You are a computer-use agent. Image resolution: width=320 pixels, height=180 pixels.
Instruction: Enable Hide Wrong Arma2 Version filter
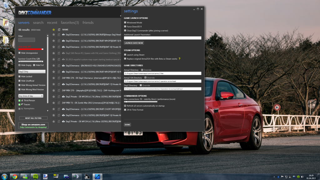point(19,85)
